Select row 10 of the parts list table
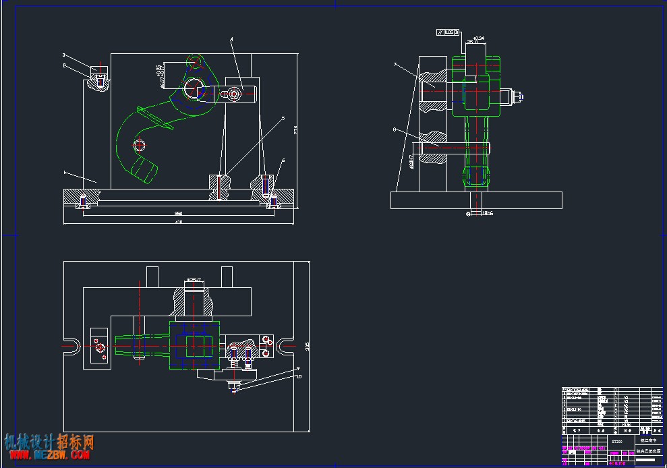 [x=612, y=389]
